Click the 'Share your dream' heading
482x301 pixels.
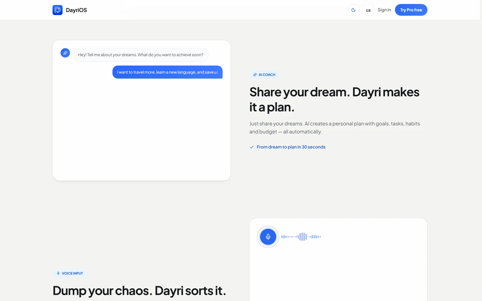[334, 99]
